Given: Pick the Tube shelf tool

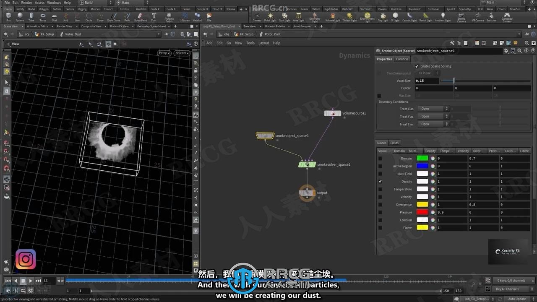Looking at the screenshot, I should pyautogui.click(x=31, y=17).
